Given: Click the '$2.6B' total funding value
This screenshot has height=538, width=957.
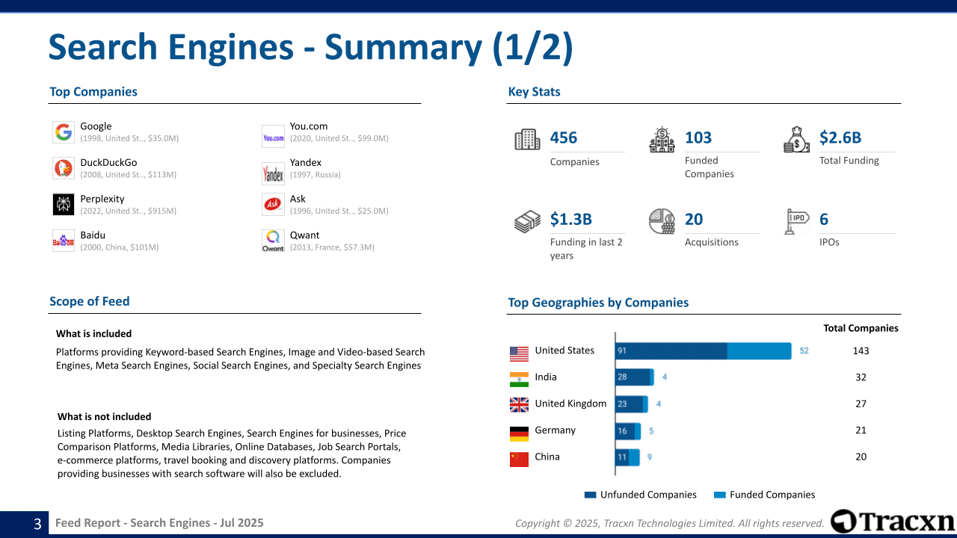Looking at the screenshot, I should click(840, 137).
